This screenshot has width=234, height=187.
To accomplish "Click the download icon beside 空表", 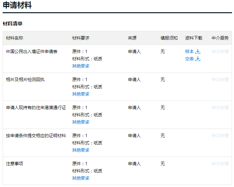I will pyautogui.click(x=198, y=59).
